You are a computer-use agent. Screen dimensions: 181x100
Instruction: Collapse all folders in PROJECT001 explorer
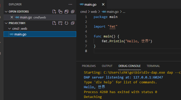point(73,23)
